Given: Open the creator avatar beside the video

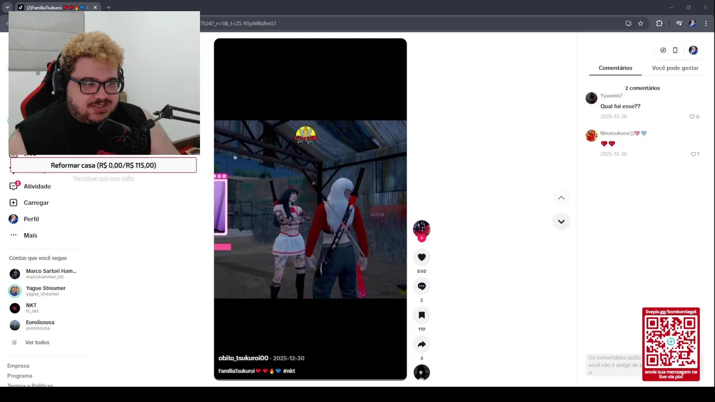Looking at the screenshot, I should [422, 228].
